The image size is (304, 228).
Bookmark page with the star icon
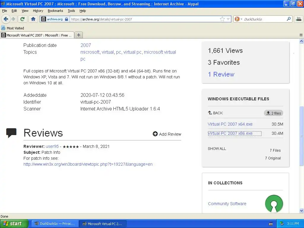coord(222,19)
